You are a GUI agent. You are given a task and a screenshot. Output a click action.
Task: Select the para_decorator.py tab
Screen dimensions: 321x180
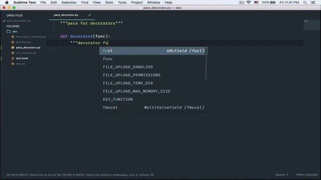coord(66,15)
